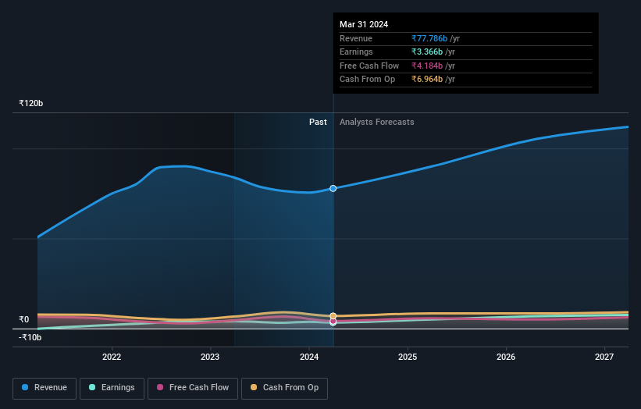The width and height of the screenshot is (641, 409).
Task: Click the ₹77.786b revenue value
Action: (x=429, y=38)
